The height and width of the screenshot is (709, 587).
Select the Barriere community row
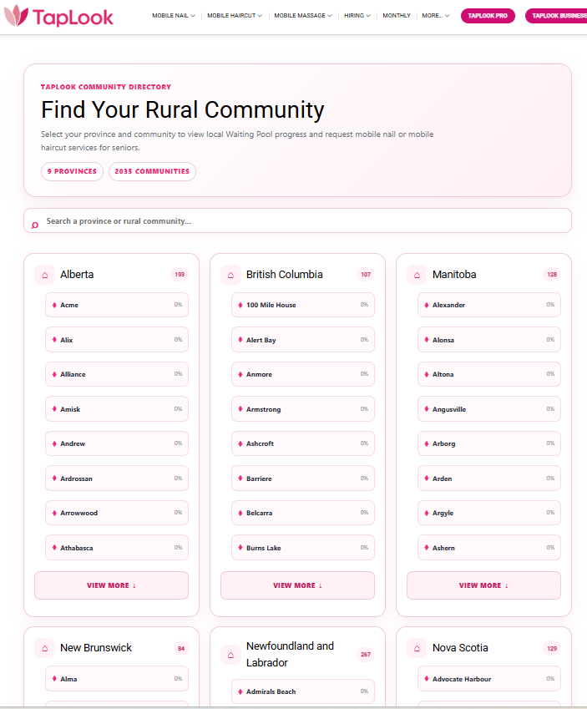point(303,479)
